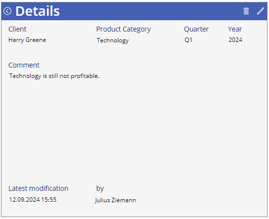
Task: Select the 'by' label
Action: click(x=100, y=189)
